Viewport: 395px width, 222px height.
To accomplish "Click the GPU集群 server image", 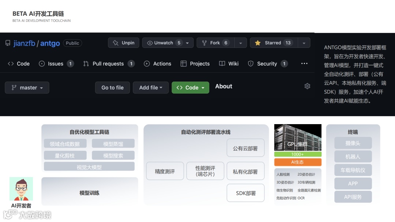I will [x=298, y=138].
